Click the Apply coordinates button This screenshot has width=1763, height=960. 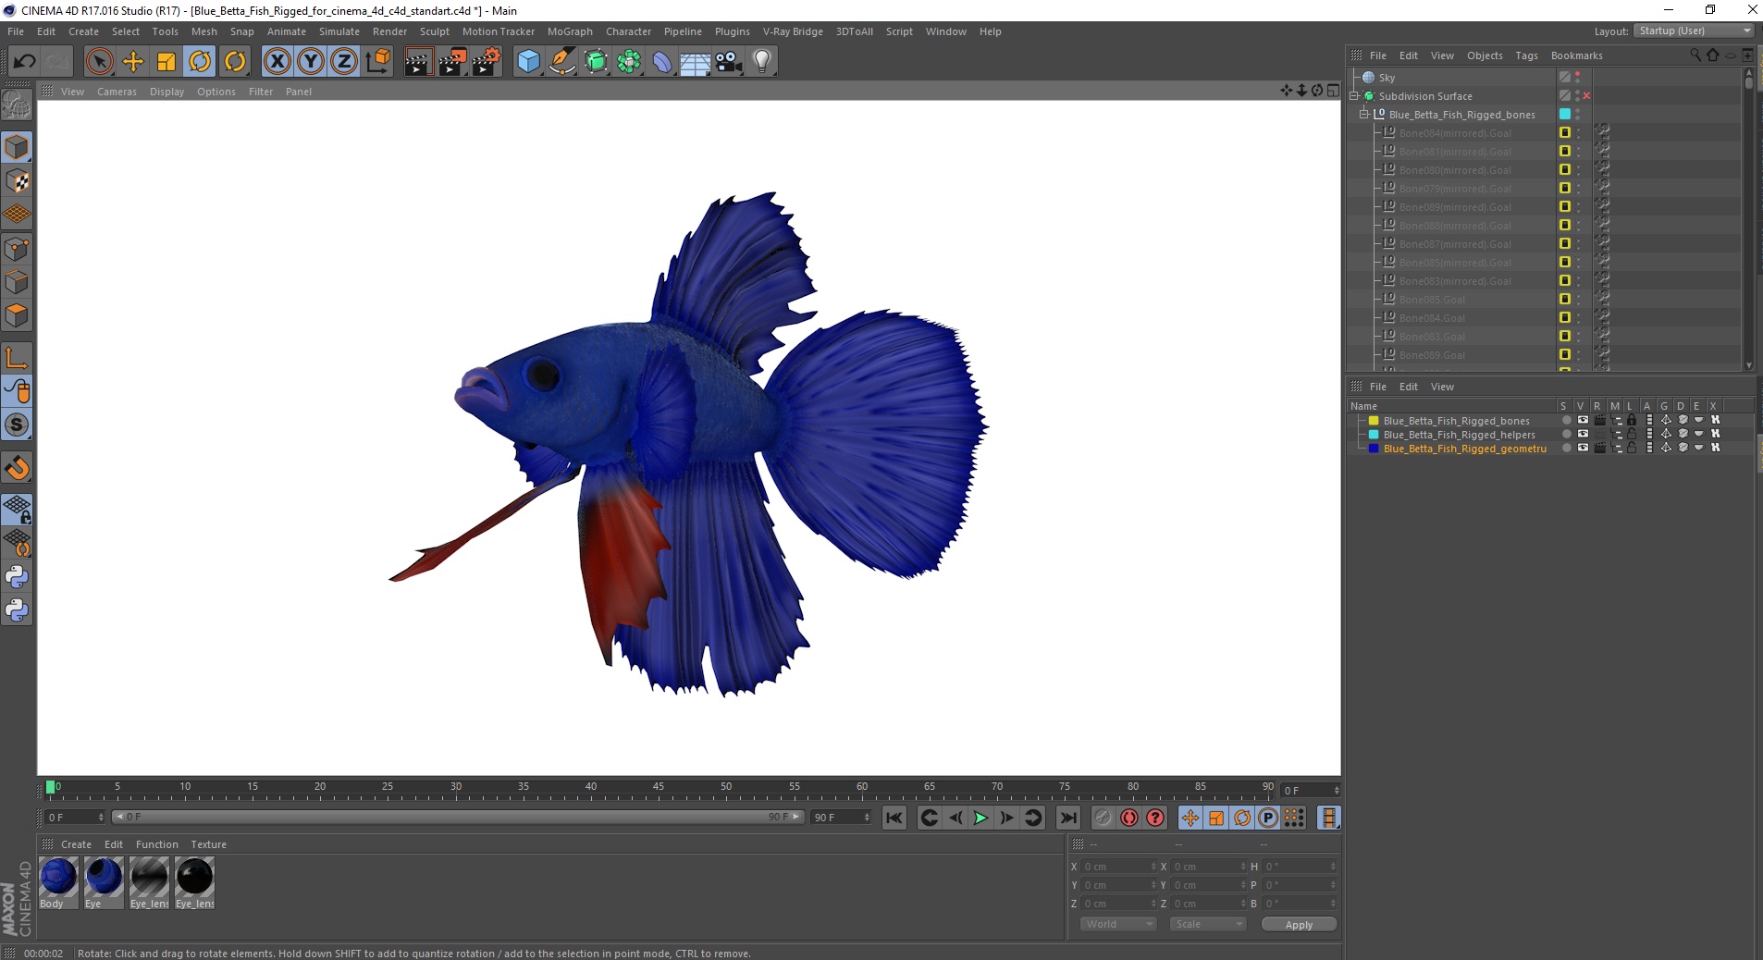click(1299, 925)
